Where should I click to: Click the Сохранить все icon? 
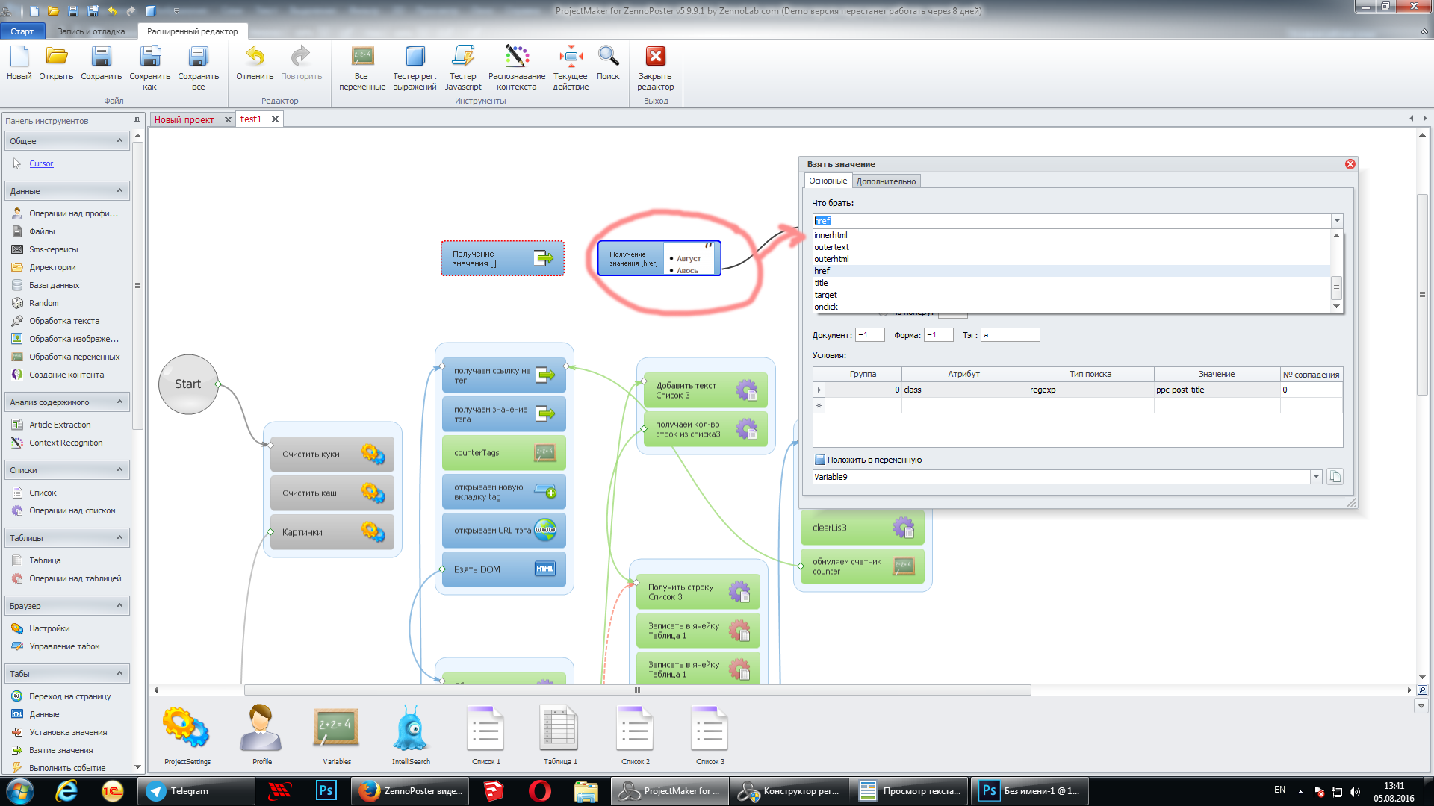198,57
